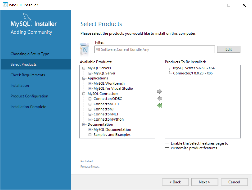Expand MySQL for Visual Studio node
The width and height of the screenshot is (252, 190).
[90, 89]
